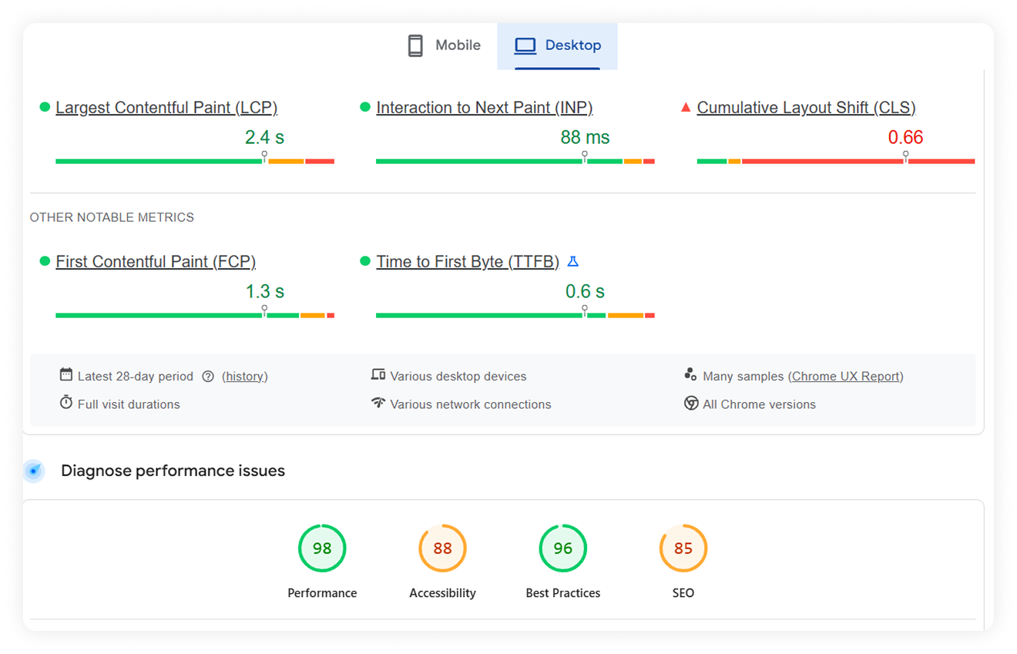Switch to the Mobile tab
The image size is (1017, 654).
pyautogui.click(x=445, y=45)
